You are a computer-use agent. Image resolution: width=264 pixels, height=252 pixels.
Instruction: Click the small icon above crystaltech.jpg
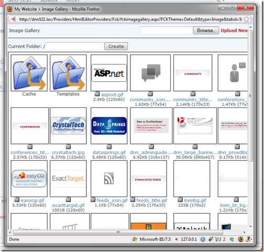coord(68,147)
